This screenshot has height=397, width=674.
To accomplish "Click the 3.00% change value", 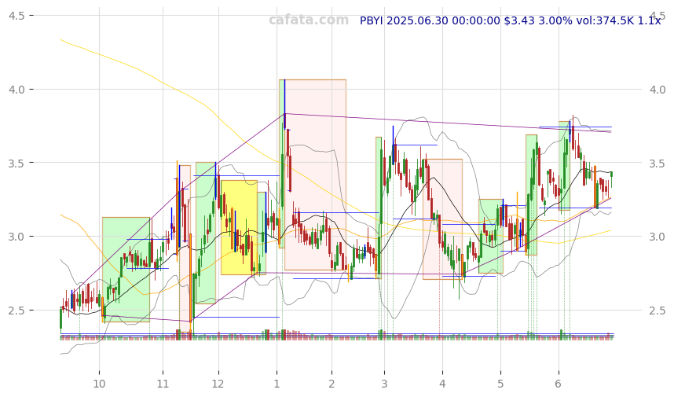I will [556, 20].
